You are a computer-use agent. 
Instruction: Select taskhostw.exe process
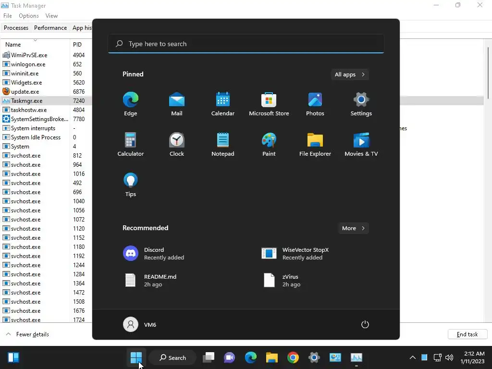[47, 110]
